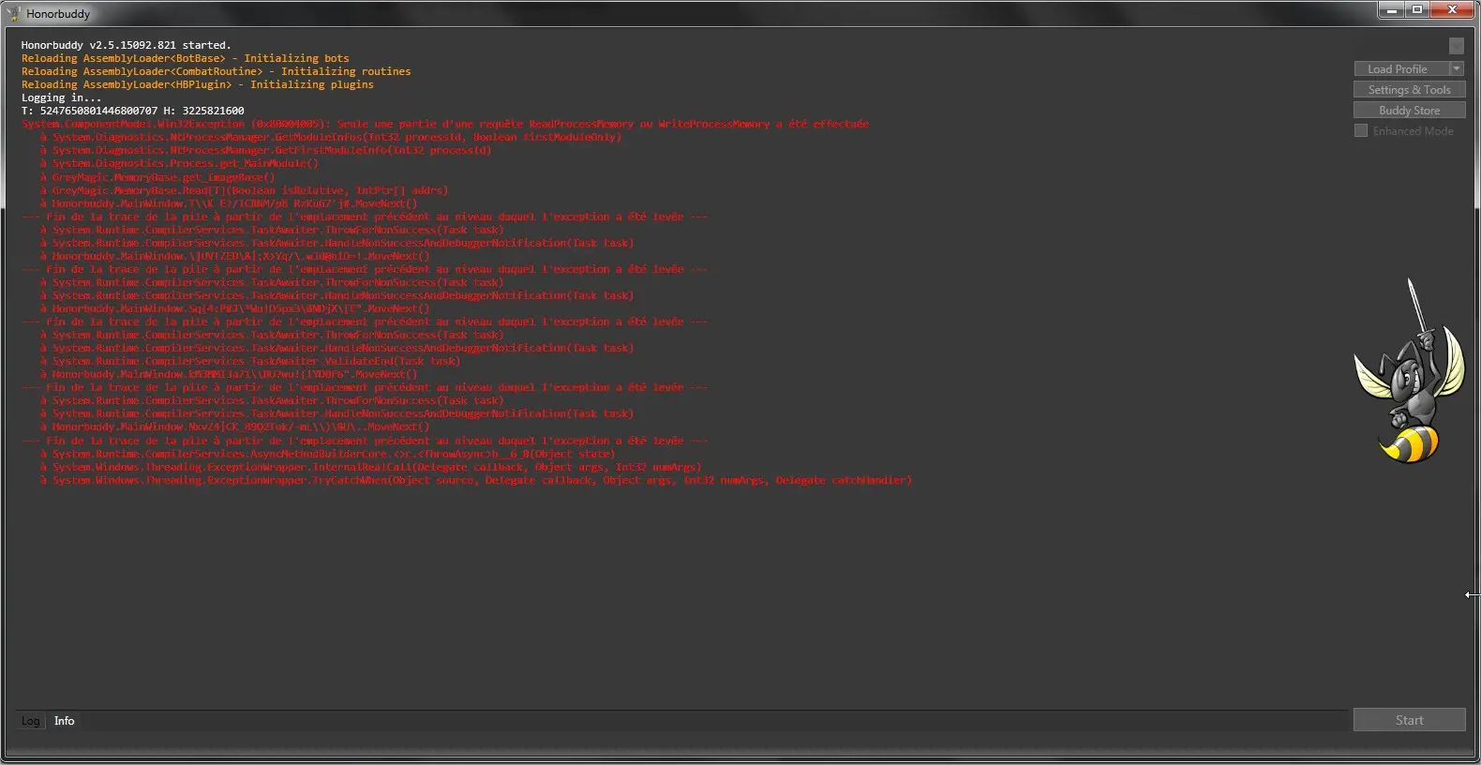Click the bee mascot with sword
Screen dimensions: 1481x765
1409,375
